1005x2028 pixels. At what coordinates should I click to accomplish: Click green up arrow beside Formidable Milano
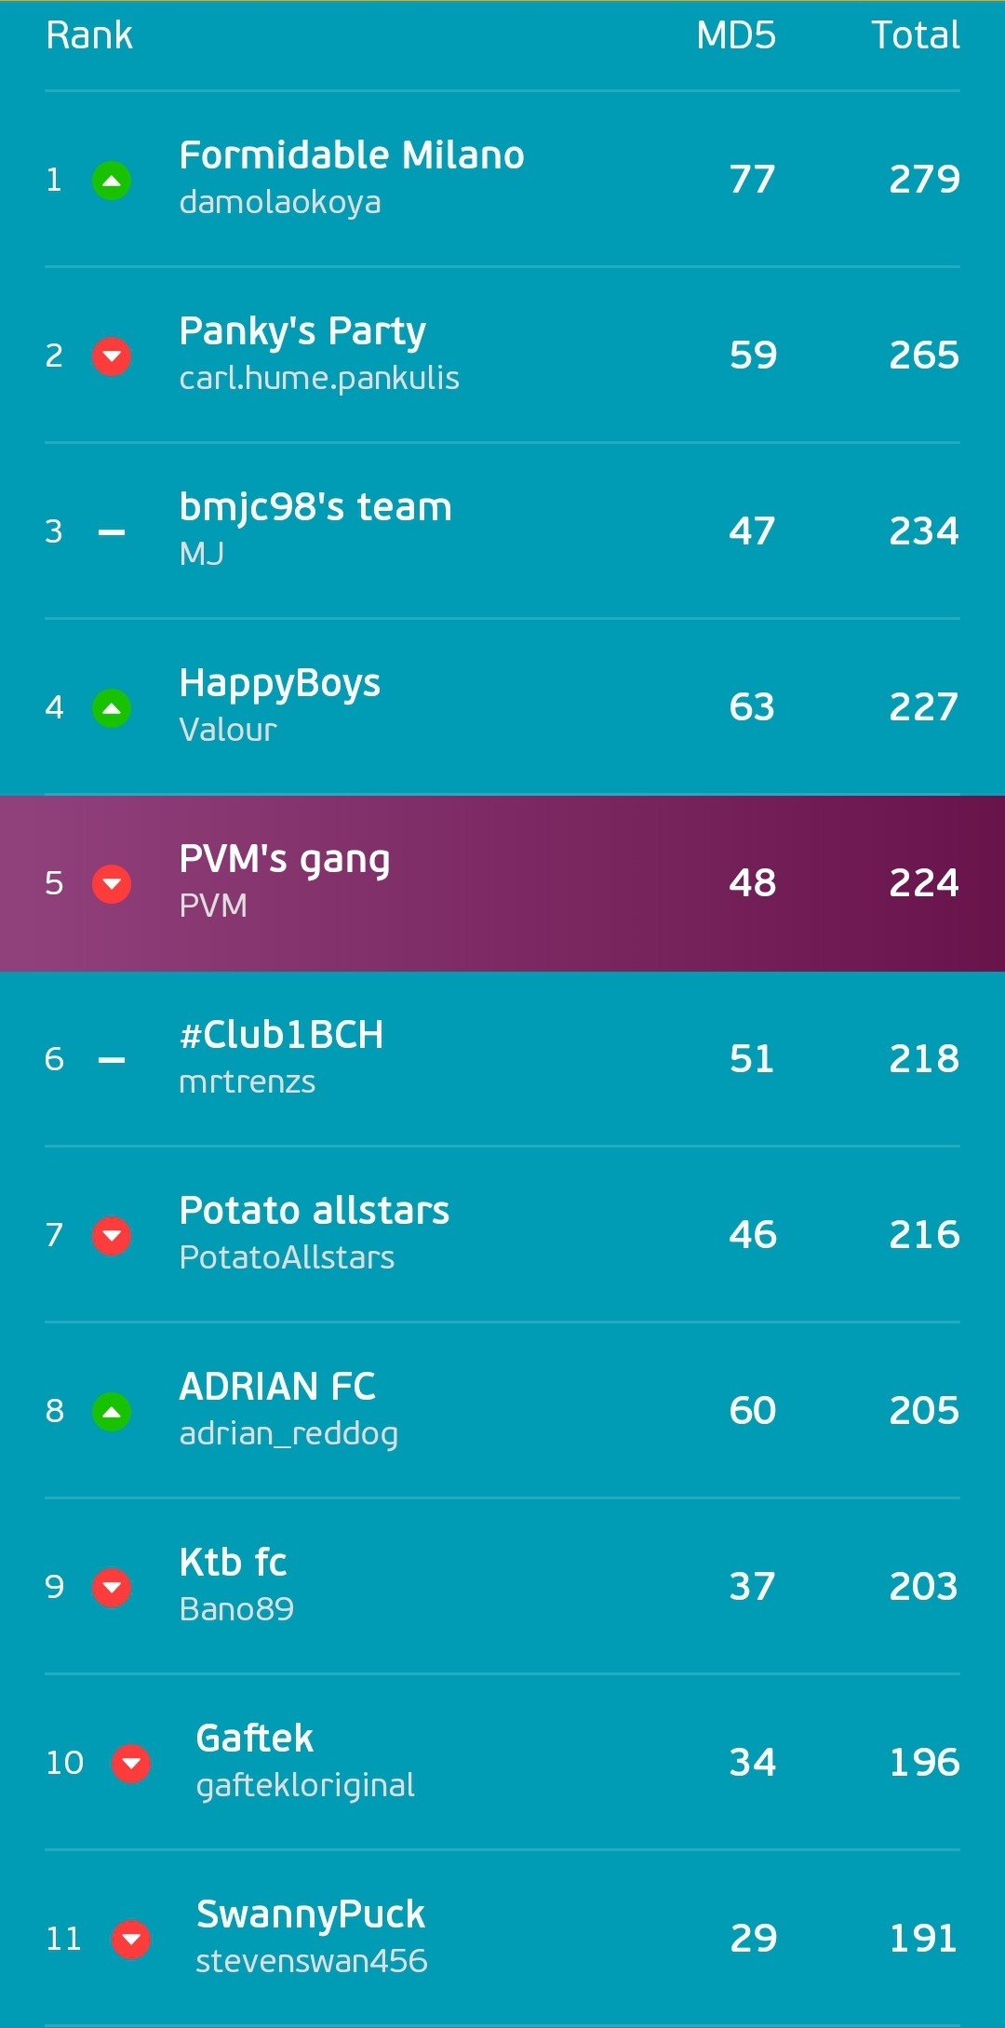[x=112, y=181]
